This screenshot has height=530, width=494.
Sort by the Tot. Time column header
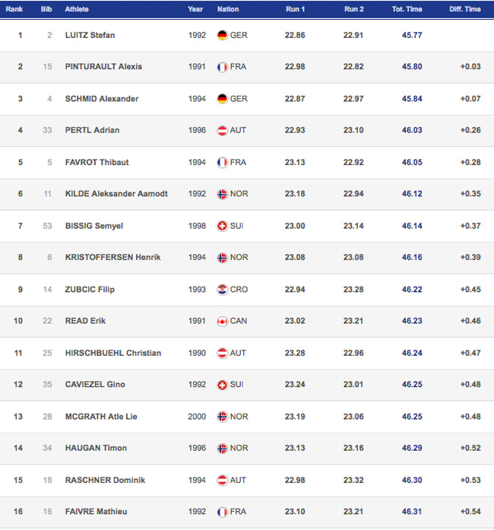point(407,9)
